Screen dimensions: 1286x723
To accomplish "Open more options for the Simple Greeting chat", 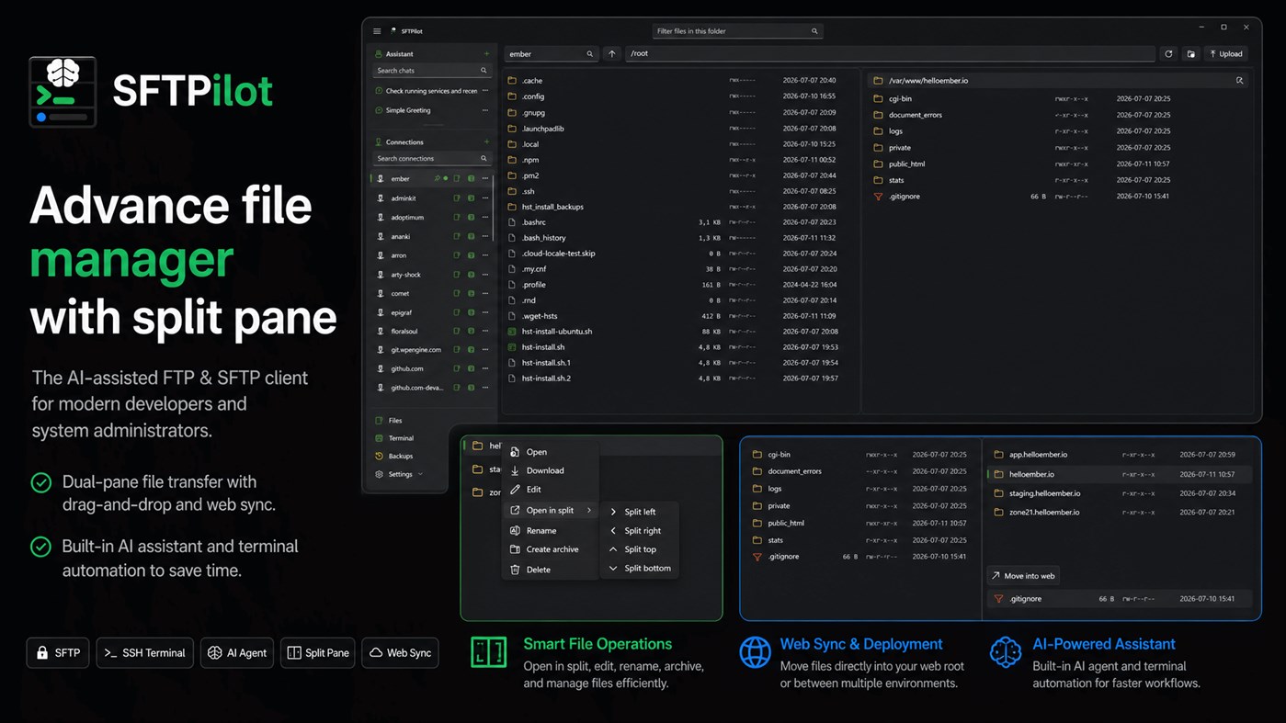I will [x=485, y=110].
